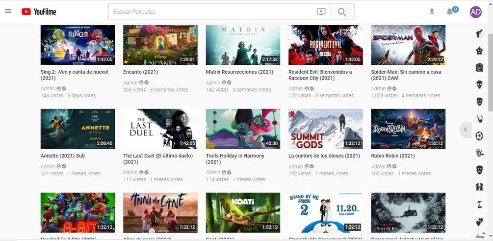The height and width of the screenshot is (241, 493).
Task: Open the Summit of the Gods thumbnail
Action: 326,129
